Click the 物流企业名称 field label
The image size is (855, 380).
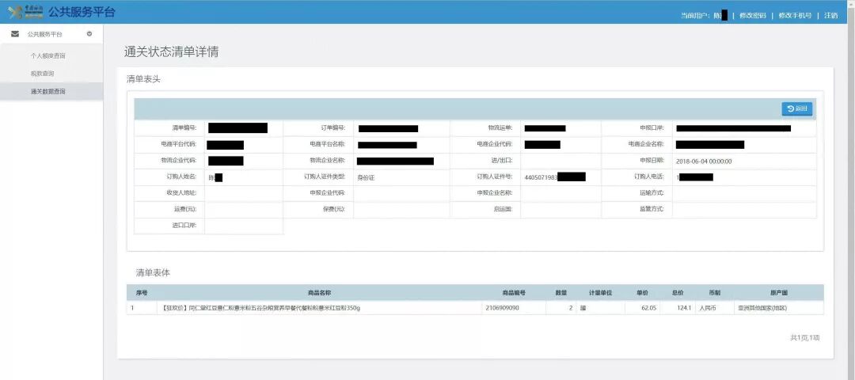click(327, 161)
